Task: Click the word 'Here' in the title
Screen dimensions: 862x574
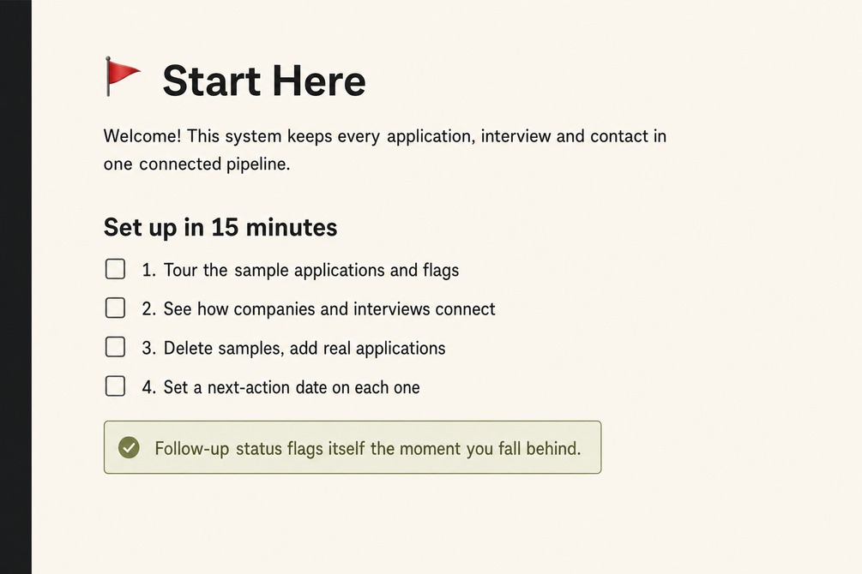Action: point(319,81)
